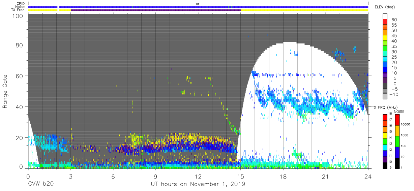Click the UT hours on November 1, 2019 caption
The height and width of the screenshot is (191, 414).
click(x=198, y=185)
